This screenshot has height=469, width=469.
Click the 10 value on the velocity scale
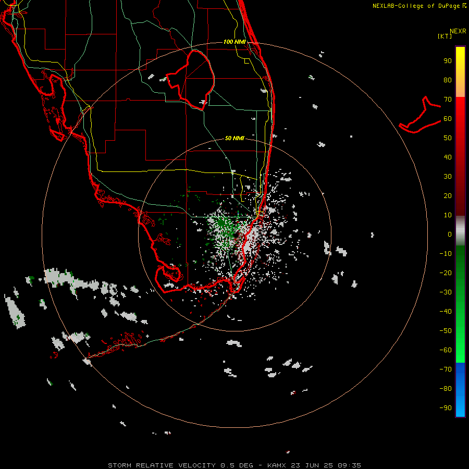pyautogui.click(x=448, y=215)
